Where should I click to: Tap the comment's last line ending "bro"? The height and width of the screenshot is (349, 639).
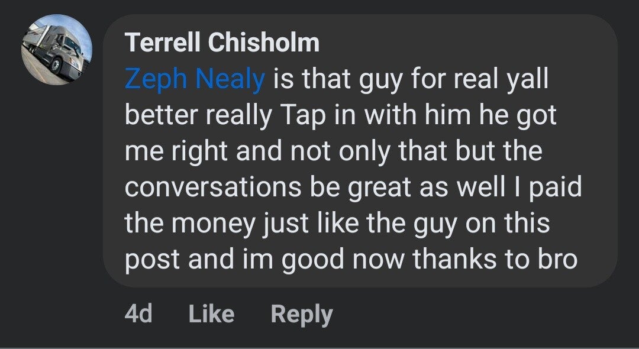click(x=350, y=260)
